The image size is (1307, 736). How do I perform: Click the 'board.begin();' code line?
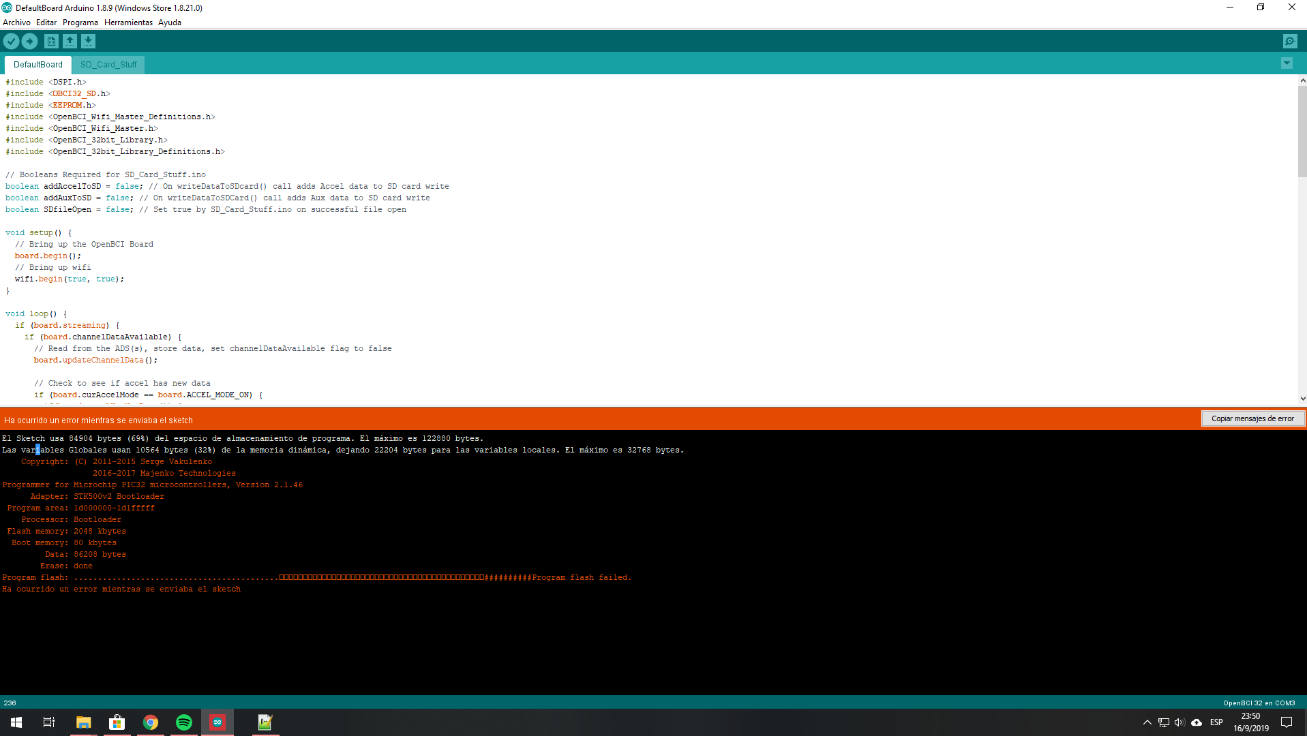click(48, 256)
